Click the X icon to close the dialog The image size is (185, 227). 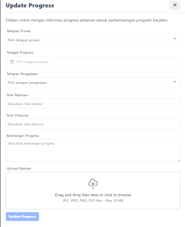[175, 5]
